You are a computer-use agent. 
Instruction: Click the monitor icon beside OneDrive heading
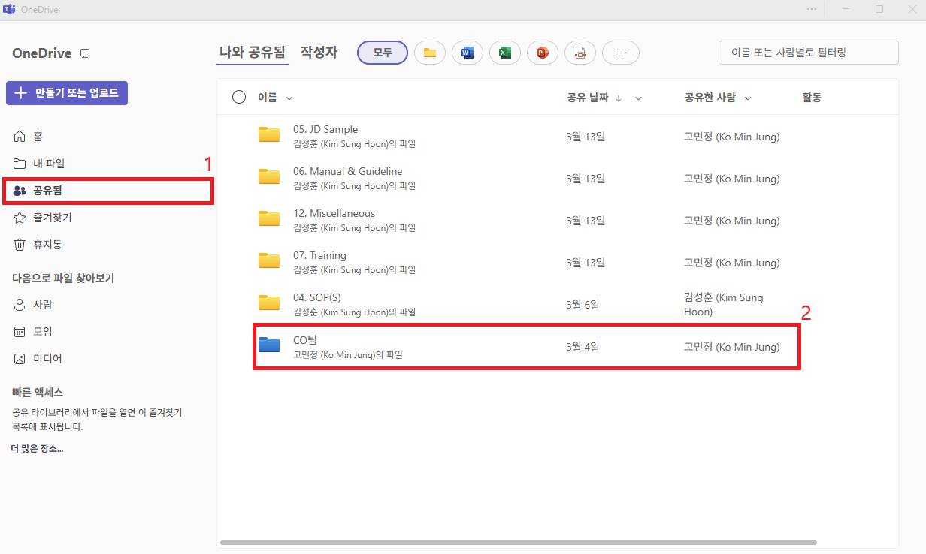click(x=85, y=54)
